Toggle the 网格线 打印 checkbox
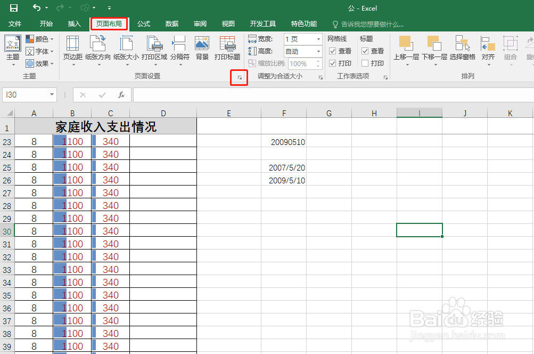The width and height of the screenshot is (534, 354). 333,63
